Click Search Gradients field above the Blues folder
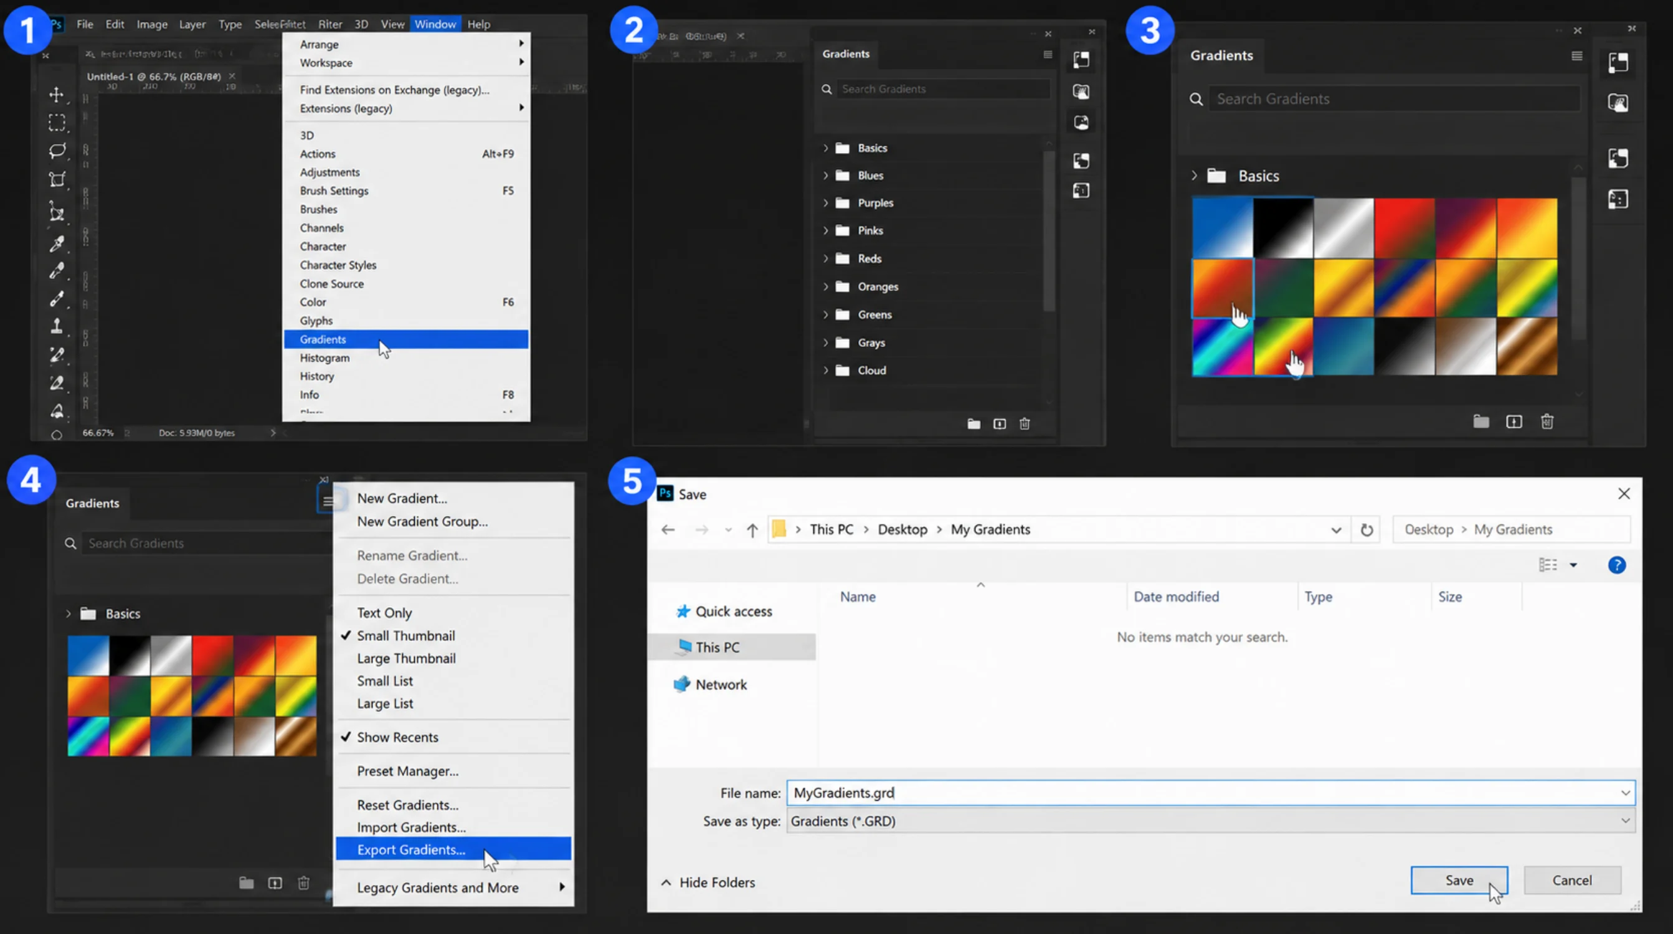The width and height of the screenshot is (1673, 934). (x=943, y=89)
